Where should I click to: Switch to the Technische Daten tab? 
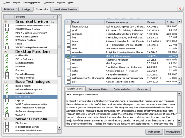coord(98,89)
